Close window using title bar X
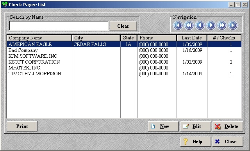Screen dimensions: 250x151 click(245, 4)
